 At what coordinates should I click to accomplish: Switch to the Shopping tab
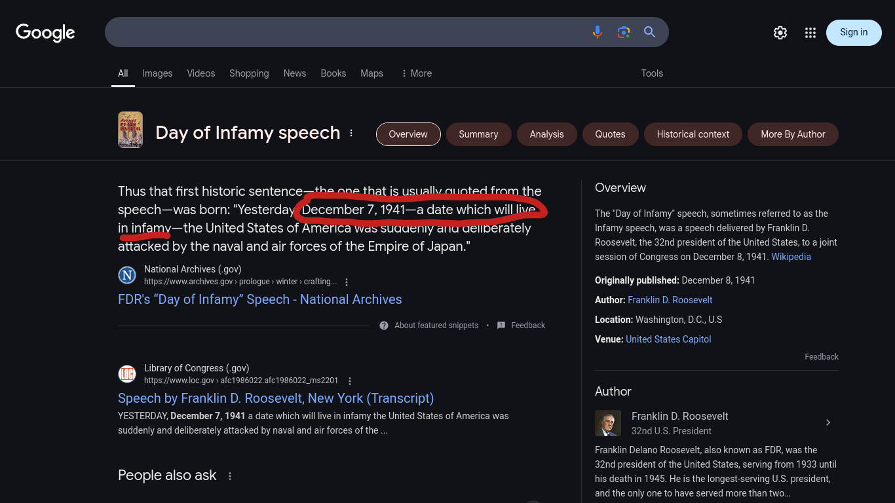(249, 73)
